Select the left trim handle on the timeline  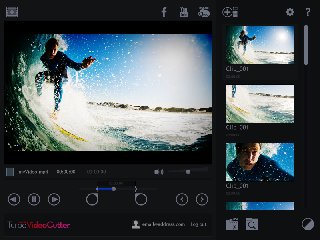(97, 189)
